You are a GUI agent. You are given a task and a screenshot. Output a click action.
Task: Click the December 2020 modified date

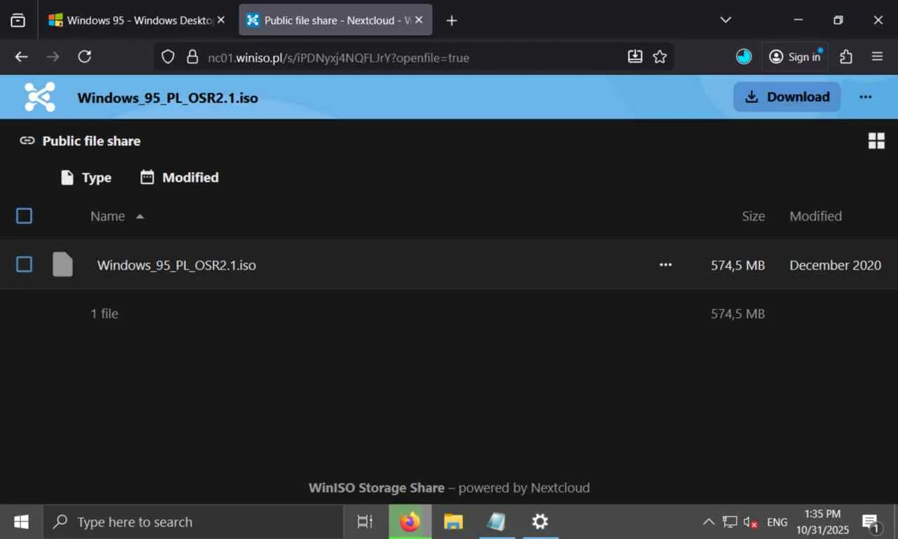pyautogui.click(x=836, y=265)
